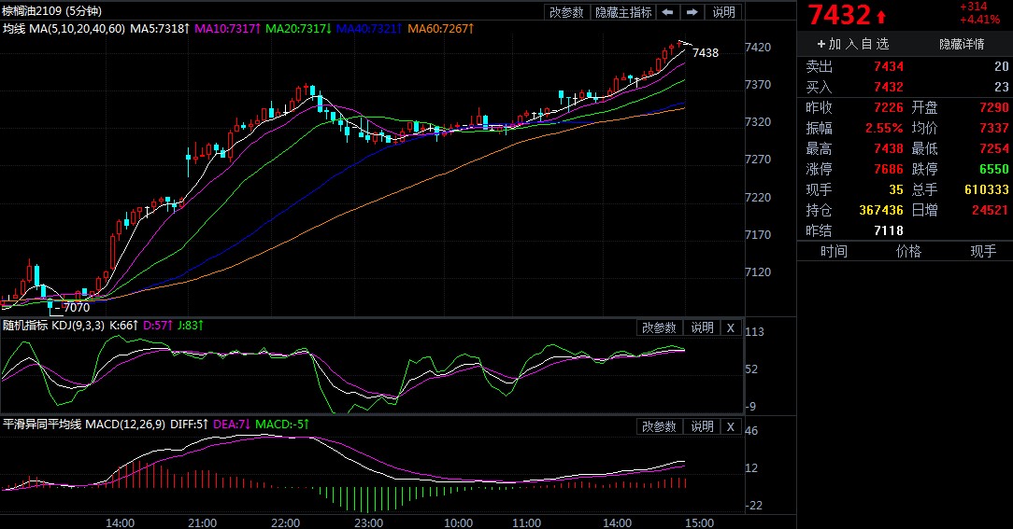The height and width of the screenshot is (529, 1013).
Task: Open 改参数 for the KDJ indicator
Action: [659, 327]
